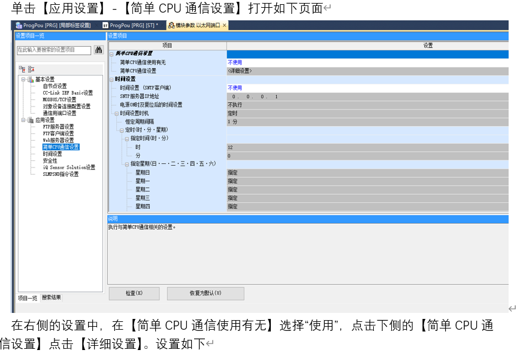
Task: Collapse the 指定星期 row expander
Action: pyautogui.click(x=126, y=164)
